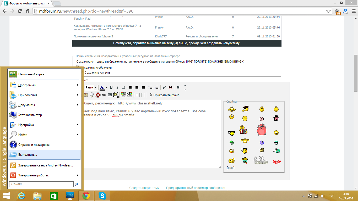Screen dimensions: 358x201
Task: Center-align the message text
Action: click(x=137, y=87)
